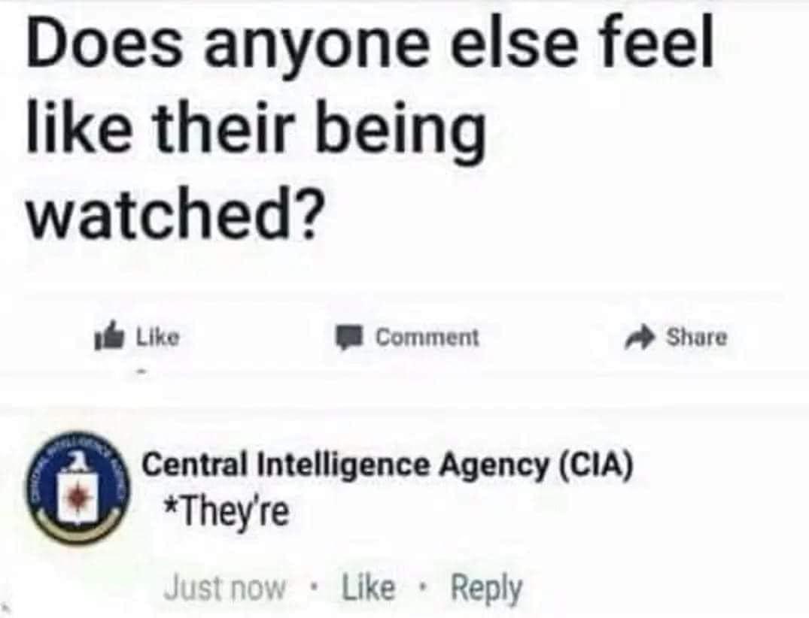Click the "(CIA)" abbreviation in the commenter name
The image size is (809, 618).
595,465
